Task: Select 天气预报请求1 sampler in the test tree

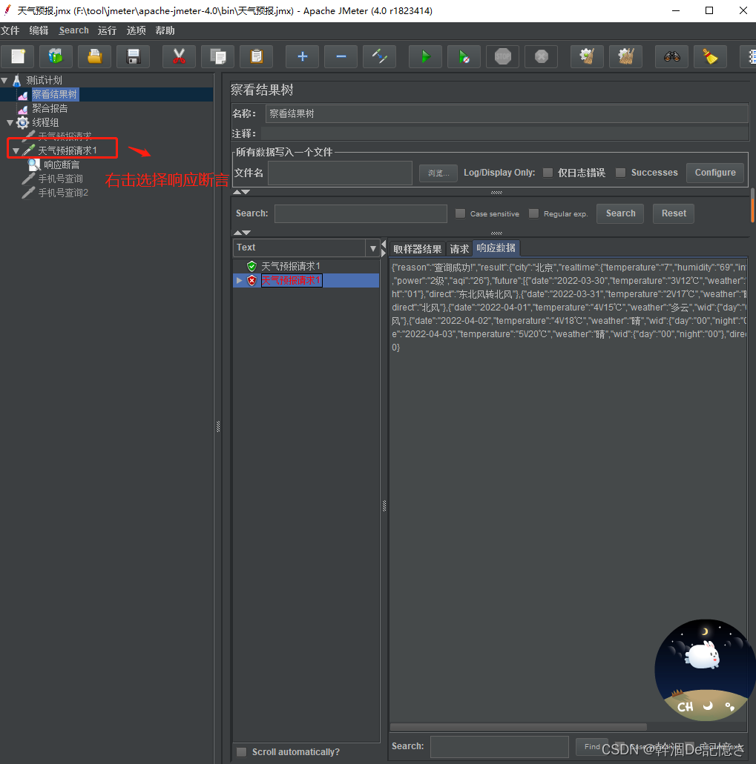Action: (68, 150)
